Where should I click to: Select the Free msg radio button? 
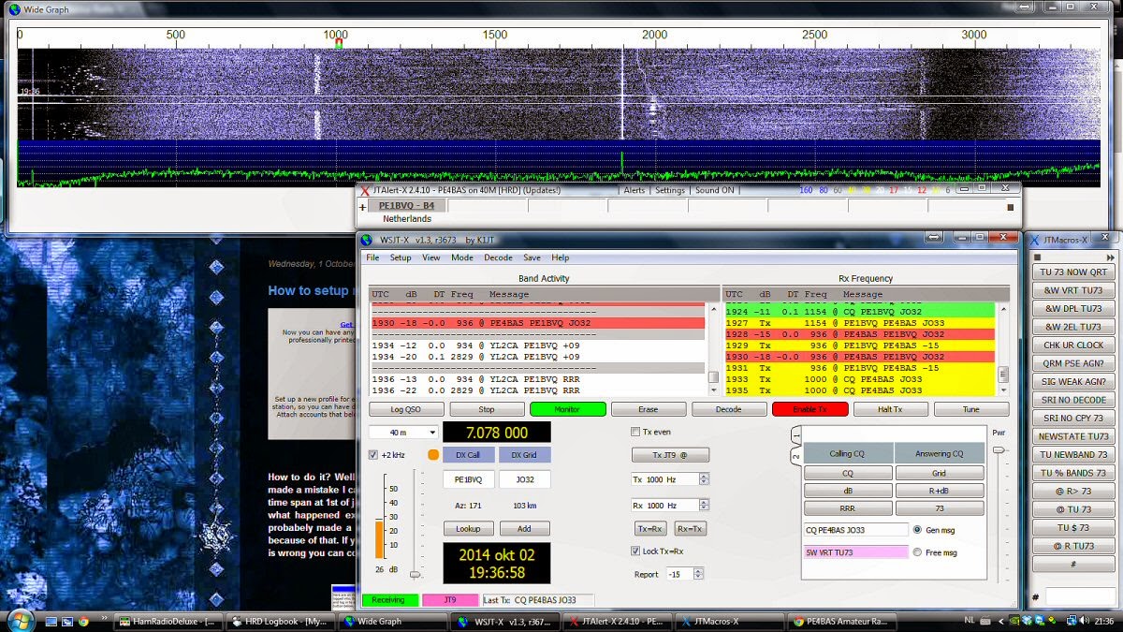[x=917, y=552]
